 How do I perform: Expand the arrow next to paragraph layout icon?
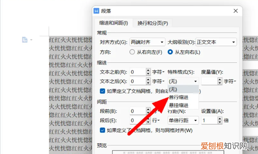point(31,40)
